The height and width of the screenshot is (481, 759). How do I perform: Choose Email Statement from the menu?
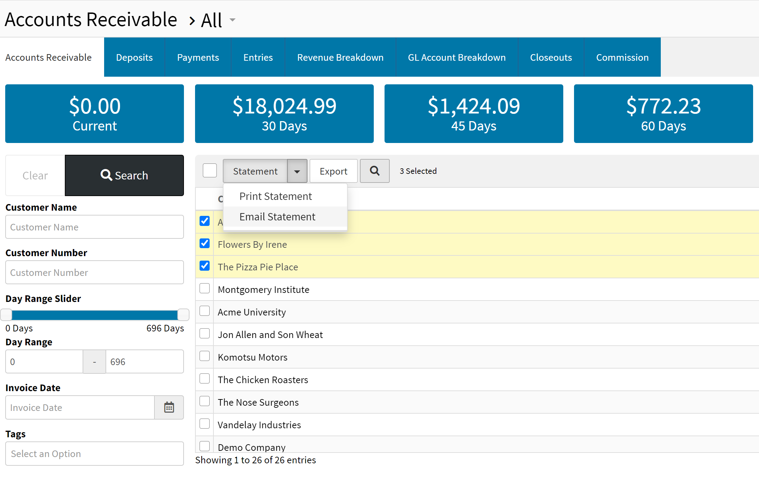point(277,217)
